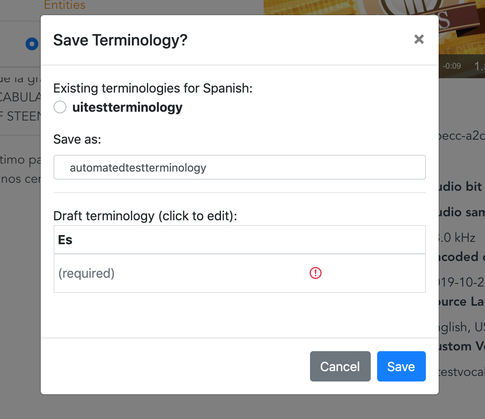Select the blue radio button beside Entities

pyautogui.click(x=32, y=44)
